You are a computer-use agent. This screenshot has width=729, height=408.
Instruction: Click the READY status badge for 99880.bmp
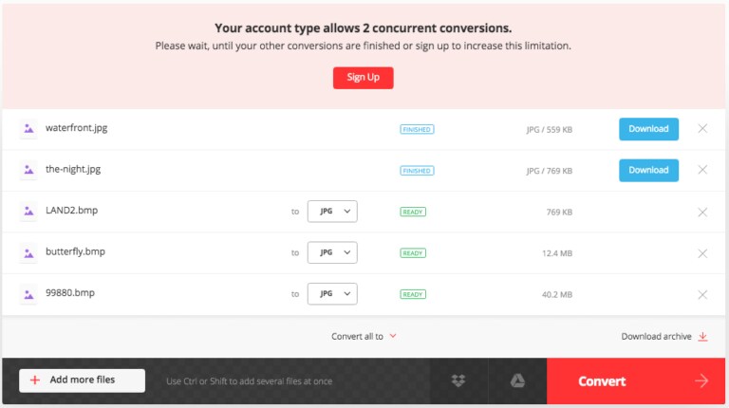click(x=412, y=294)
